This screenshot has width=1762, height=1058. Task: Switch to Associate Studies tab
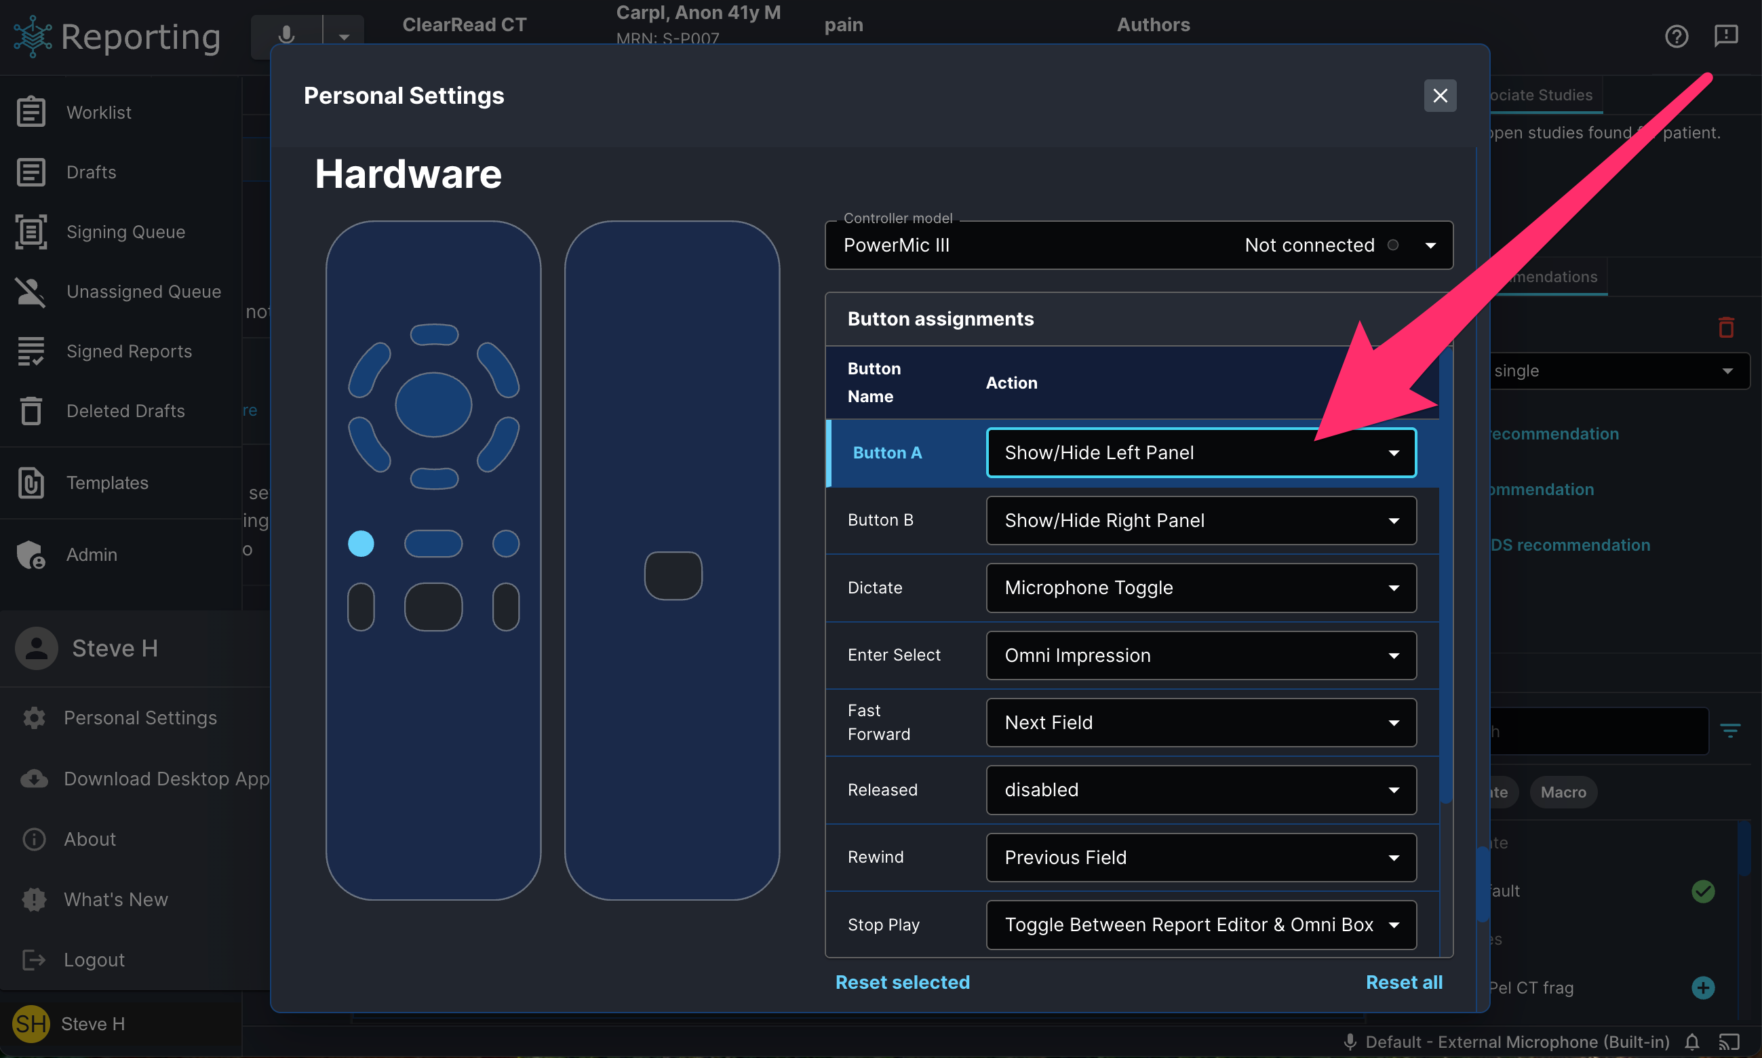(x=1541, y=96)
